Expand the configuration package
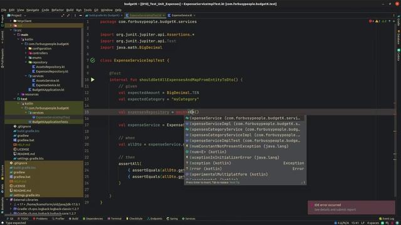The width and height of the screenshot is (401, 225). tap(26, 49)
